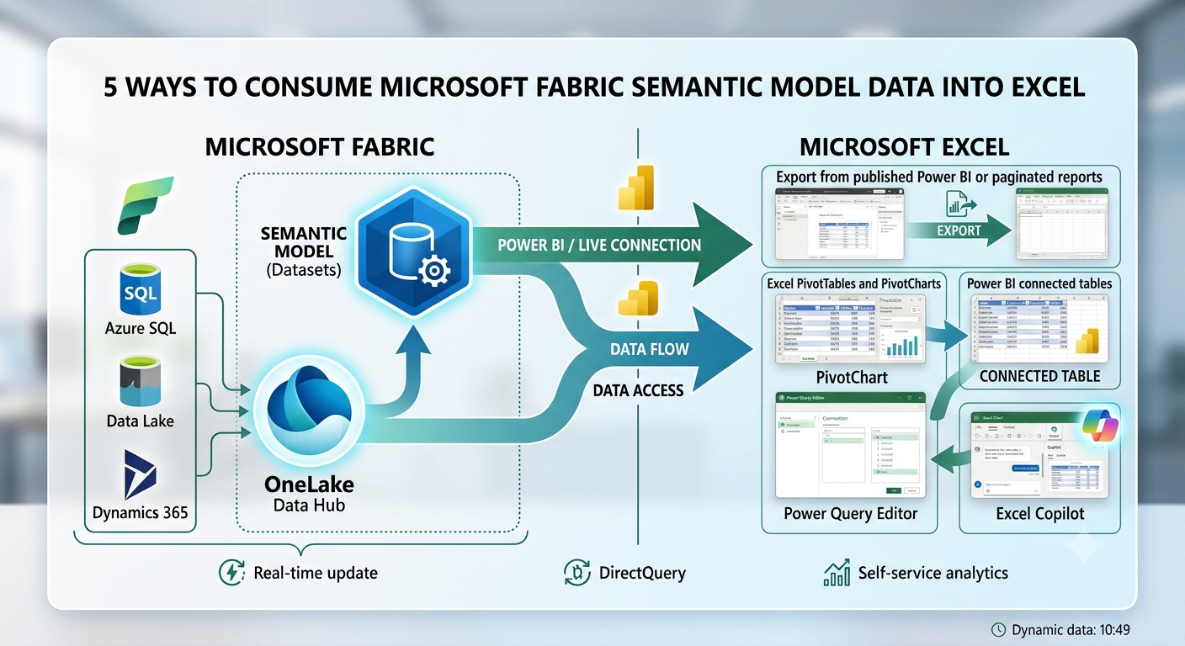
Task: Click the 'Data Lake' label
Action: tap(141, 421)
